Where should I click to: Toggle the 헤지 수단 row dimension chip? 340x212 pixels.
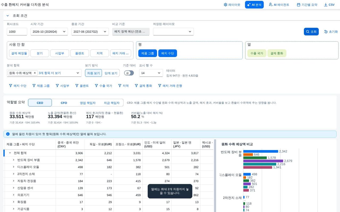point(168,53)
